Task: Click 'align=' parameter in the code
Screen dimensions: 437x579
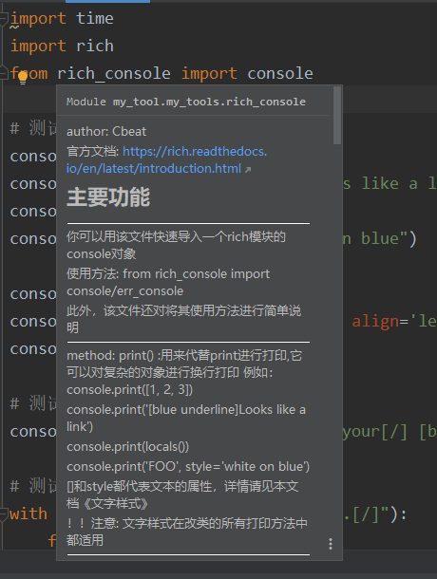Action: pyautogui.click(x=380, y=321)
